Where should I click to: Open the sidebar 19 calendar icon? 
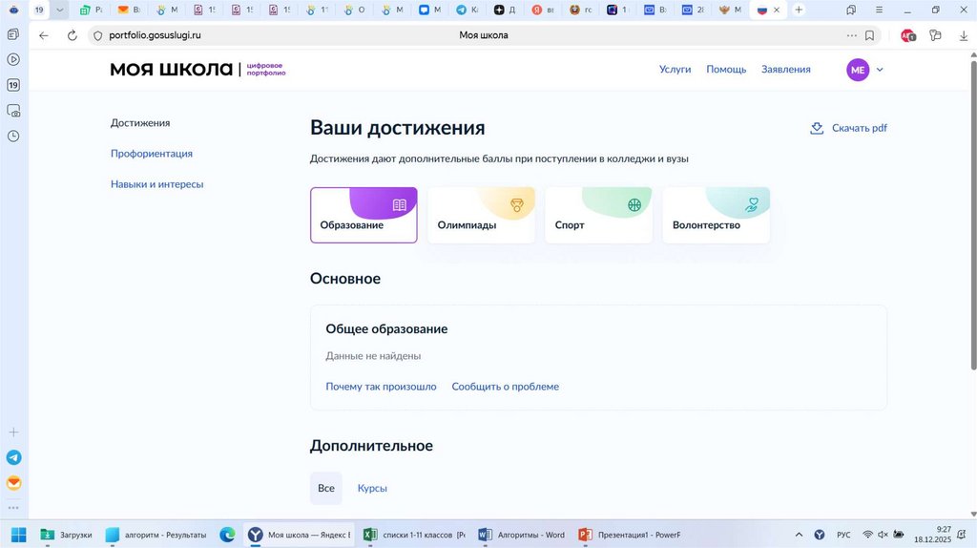[13, 85]
